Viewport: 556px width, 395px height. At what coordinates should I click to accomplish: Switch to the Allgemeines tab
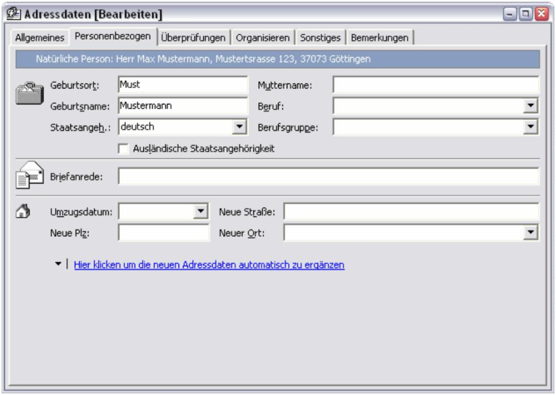(x=40, y=38)
